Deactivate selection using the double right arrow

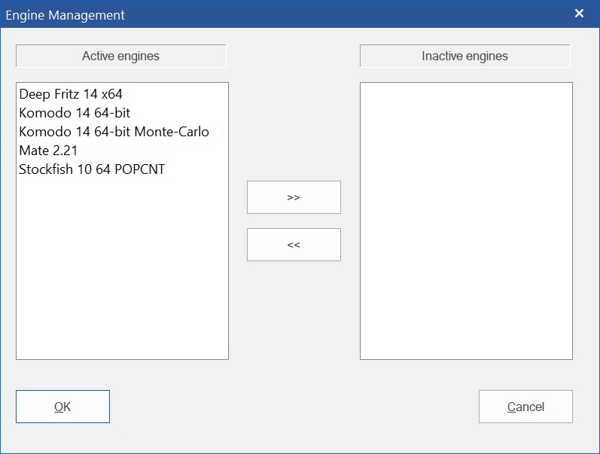(x=294, y=197)
